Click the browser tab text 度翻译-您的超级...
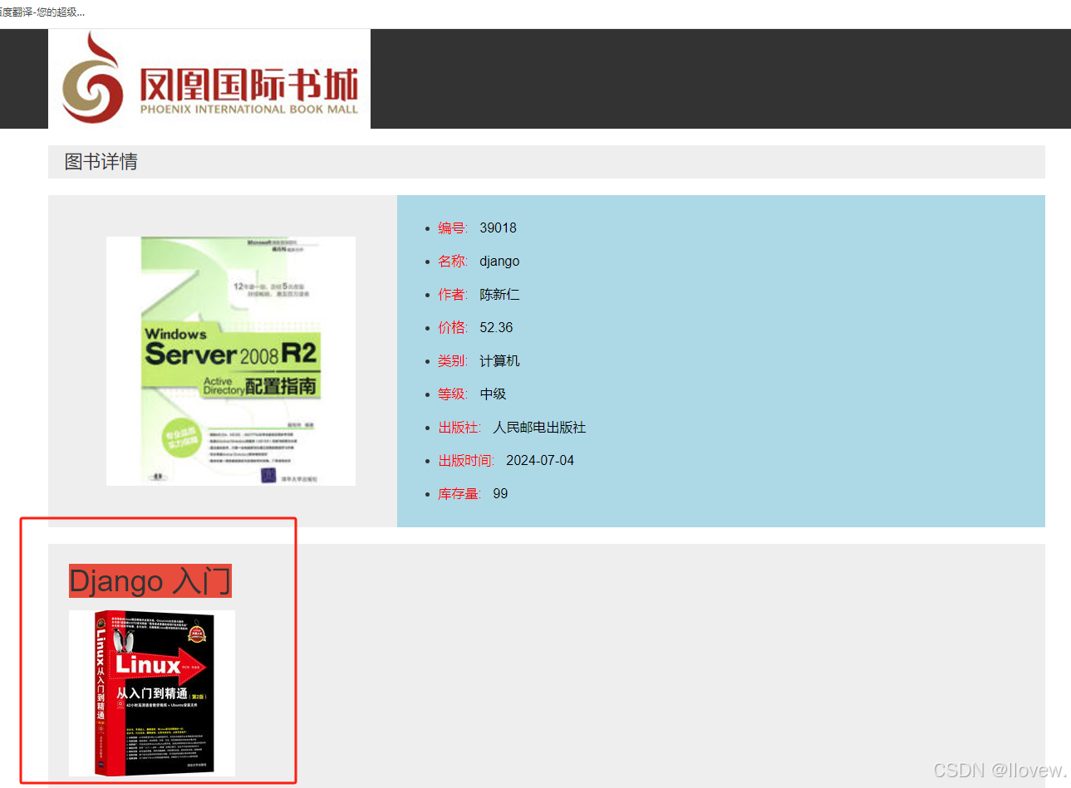Image resolution: width=1071 pixels, height=788 pixels. coord(42,12)
